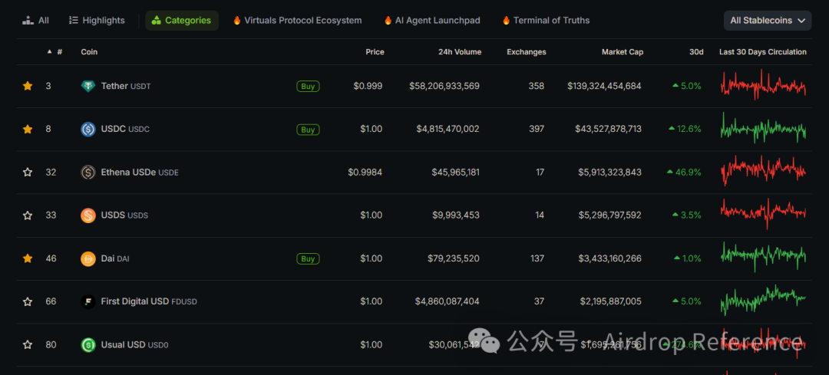Select the Categories tab
This screenshot has height=375, width=829.
(x=181, y=21)
